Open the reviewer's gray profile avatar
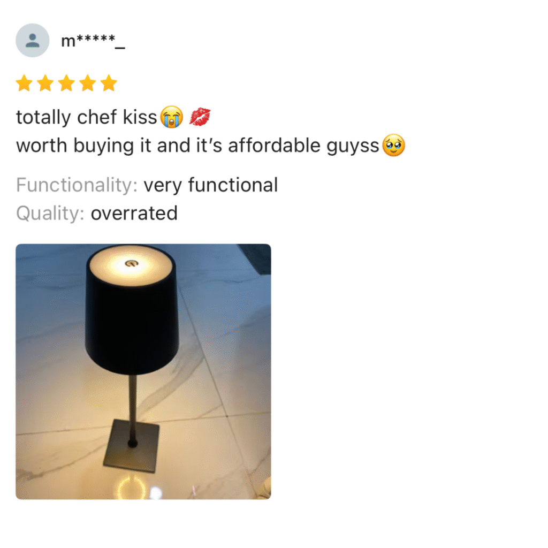This screenshot has width=548, height=548. pyautogui.click(x=33, y=40)
